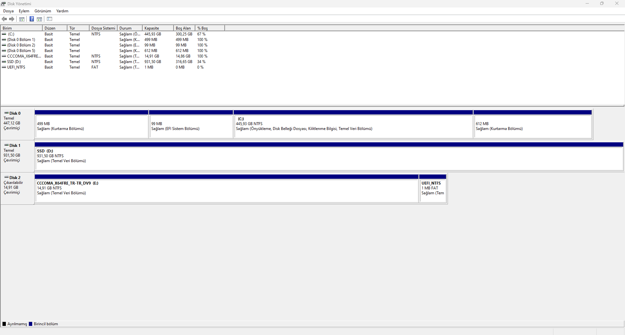Screen dimensions: 625x335
Task: Select the Disk 0 Bölüm 2 volume icon
Action: 4,45
